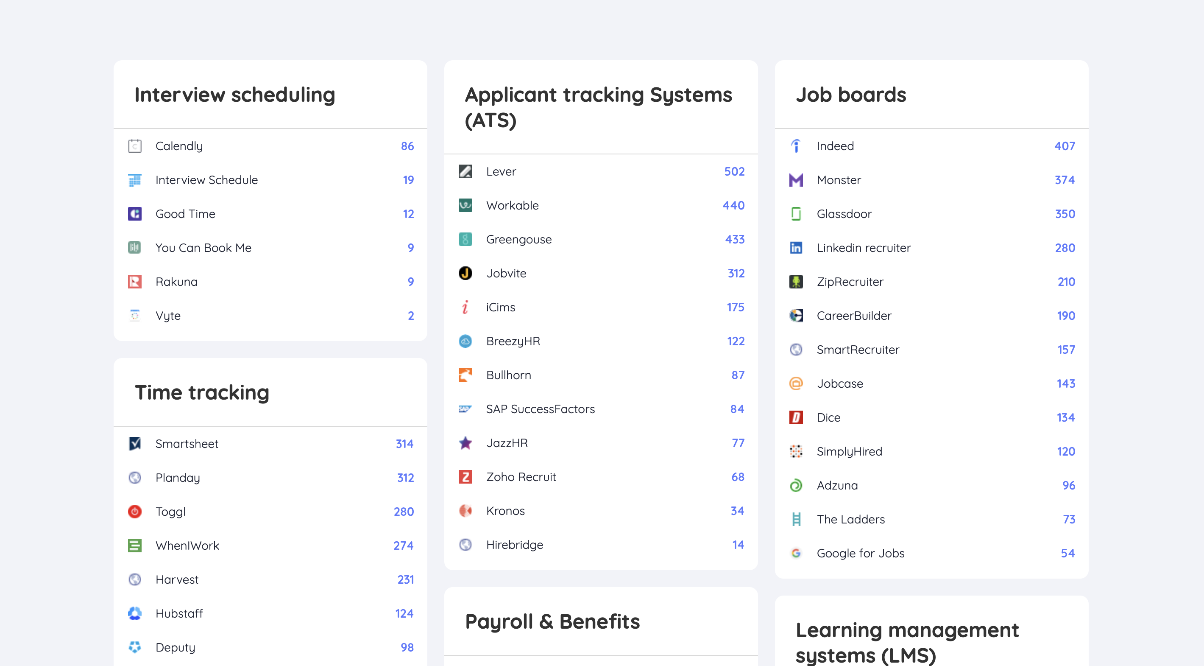
Task: Click the Time tracking section heading
Action: click(x=202, y=392)
